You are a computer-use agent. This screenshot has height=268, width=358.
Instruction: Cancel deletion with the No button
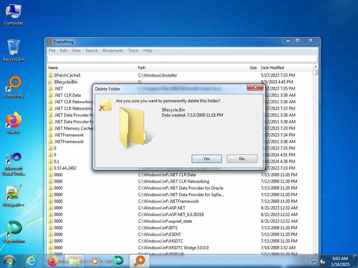pyautogui.click(x=242, y=159)
